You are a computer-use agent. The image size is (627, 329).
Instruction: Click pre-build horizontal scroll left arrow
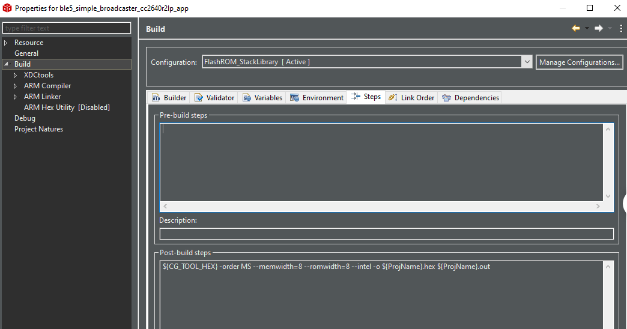[x=165, y=207]
